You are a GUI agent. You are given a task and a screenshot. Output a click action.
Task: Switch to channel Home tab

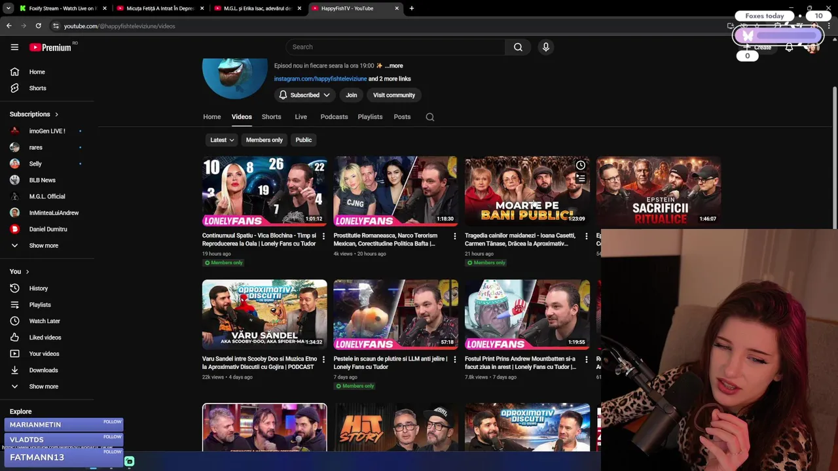(212, 117)
